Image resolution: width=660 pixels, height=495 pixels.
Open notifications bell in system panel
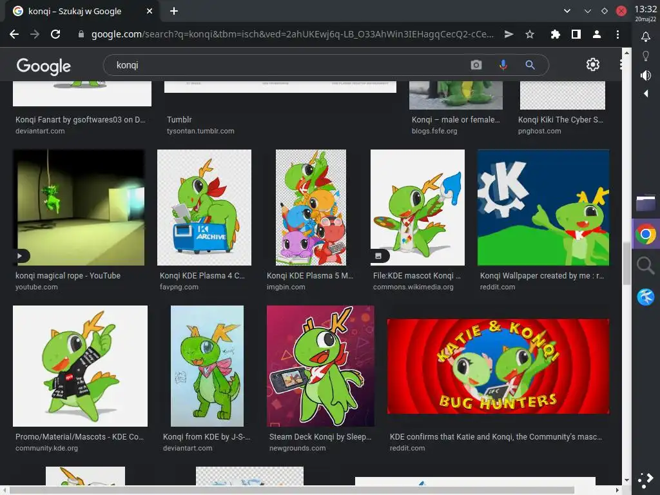(x=645, y=37)
